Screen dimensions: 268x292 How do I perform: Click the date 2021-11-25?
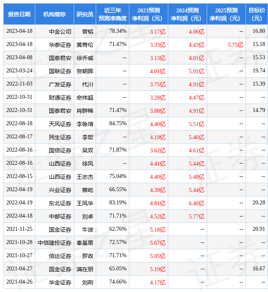click(19, 229)
